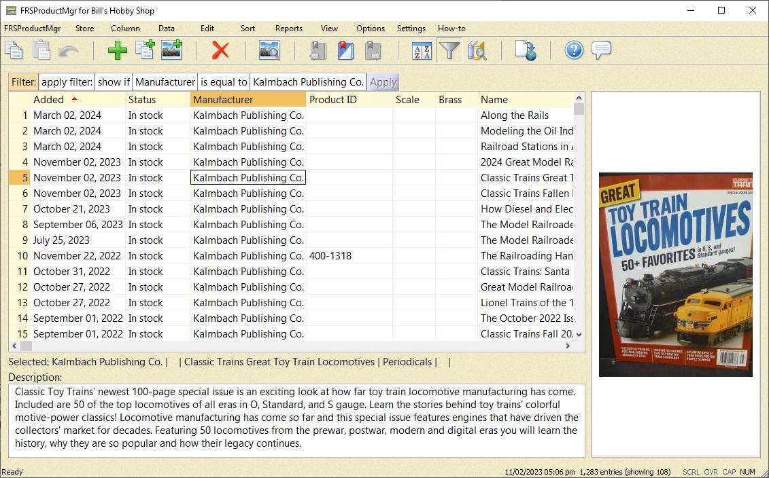Open the View menu
Screen dimensions: 769x478
[x=329, y=29]
